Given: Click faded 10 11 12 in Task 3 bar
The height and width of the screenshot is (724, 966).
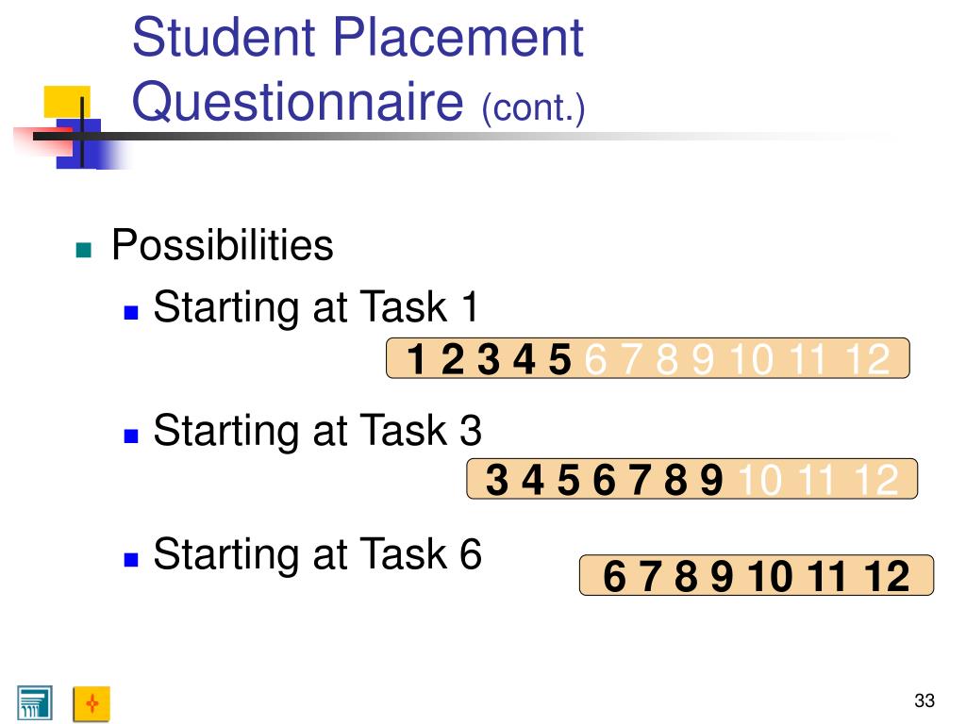Looking at the screenshot, I should tap(819, 479).
